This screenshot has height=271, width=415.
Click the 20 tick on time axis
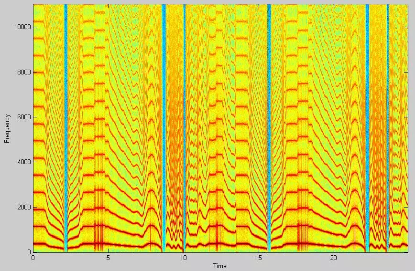coord(334,258)
